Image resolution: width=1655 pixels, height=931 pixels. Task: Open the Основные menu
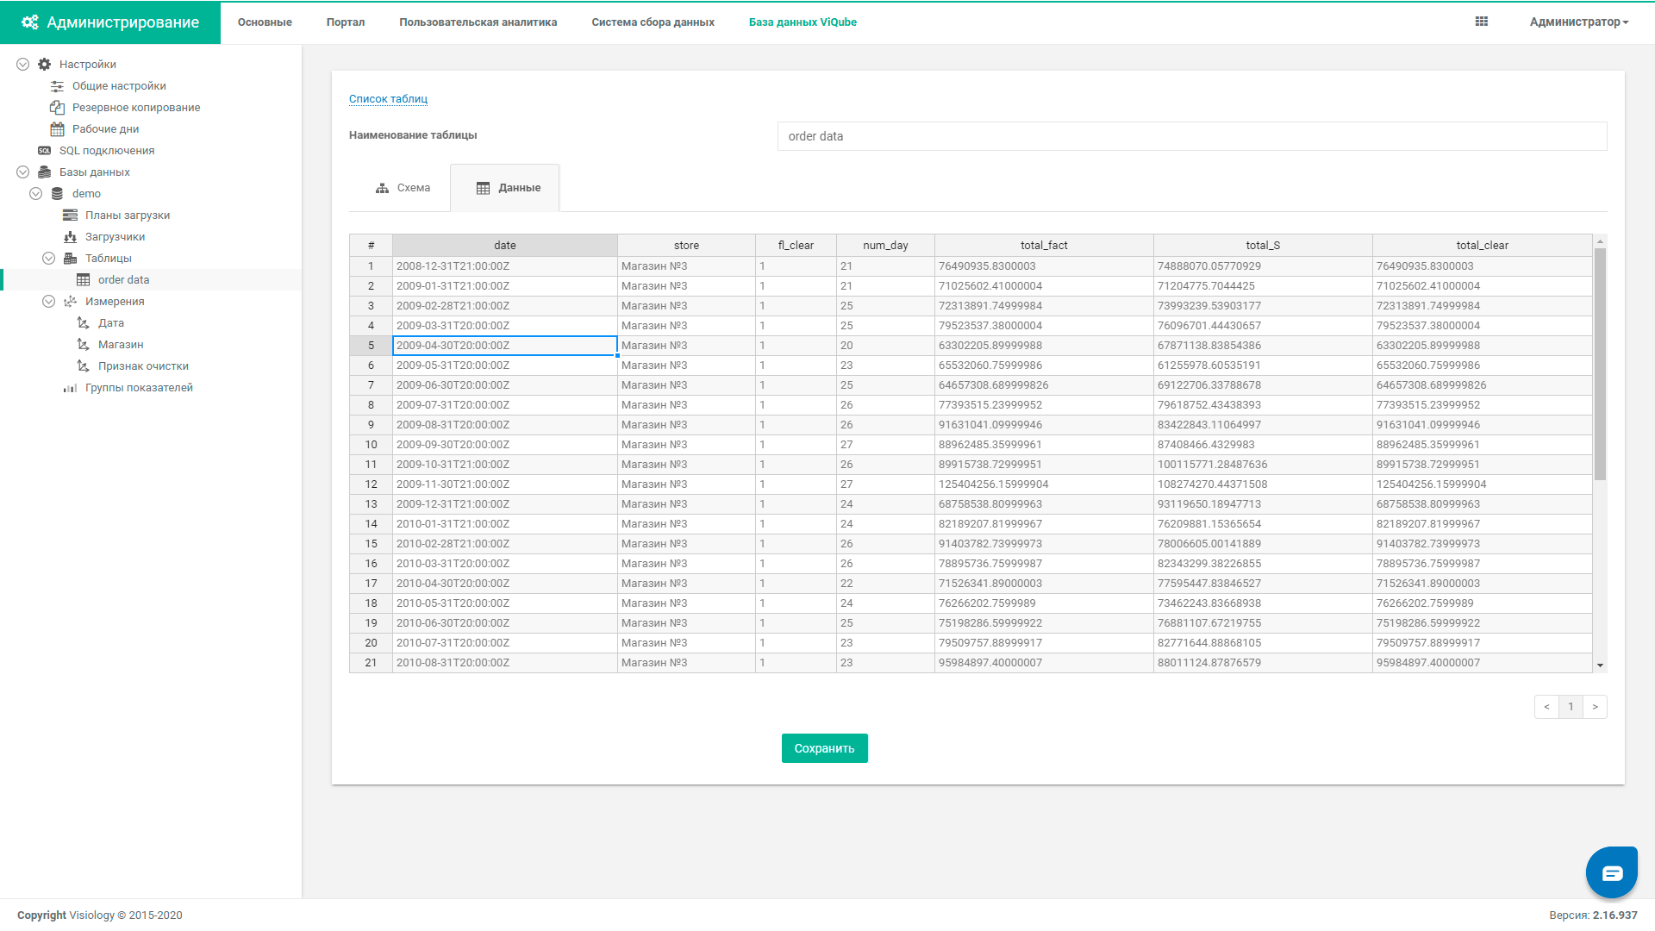265,22
